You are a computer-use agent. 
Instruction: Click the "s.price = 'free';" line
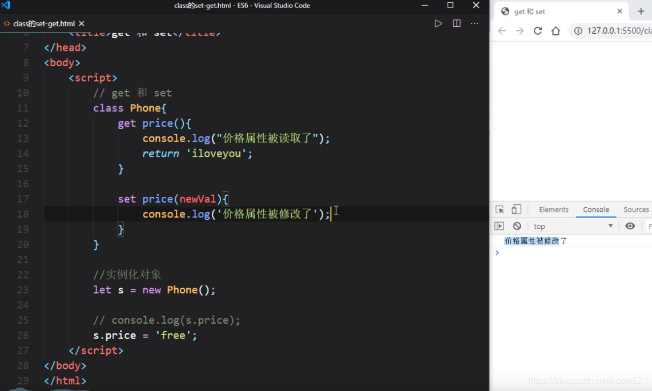click(145, 335)
